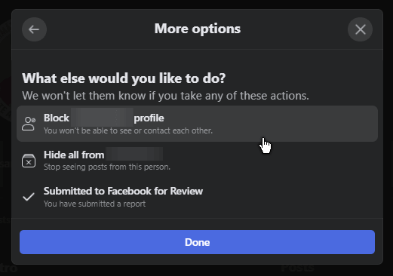
Task: Click the Done button
Action: click(x=197, y=242)
